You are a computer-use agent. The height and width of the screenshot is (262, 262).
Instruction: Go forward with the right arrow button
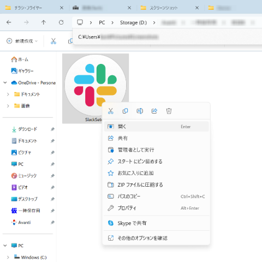pyautogui.click(x=26, y=22)
